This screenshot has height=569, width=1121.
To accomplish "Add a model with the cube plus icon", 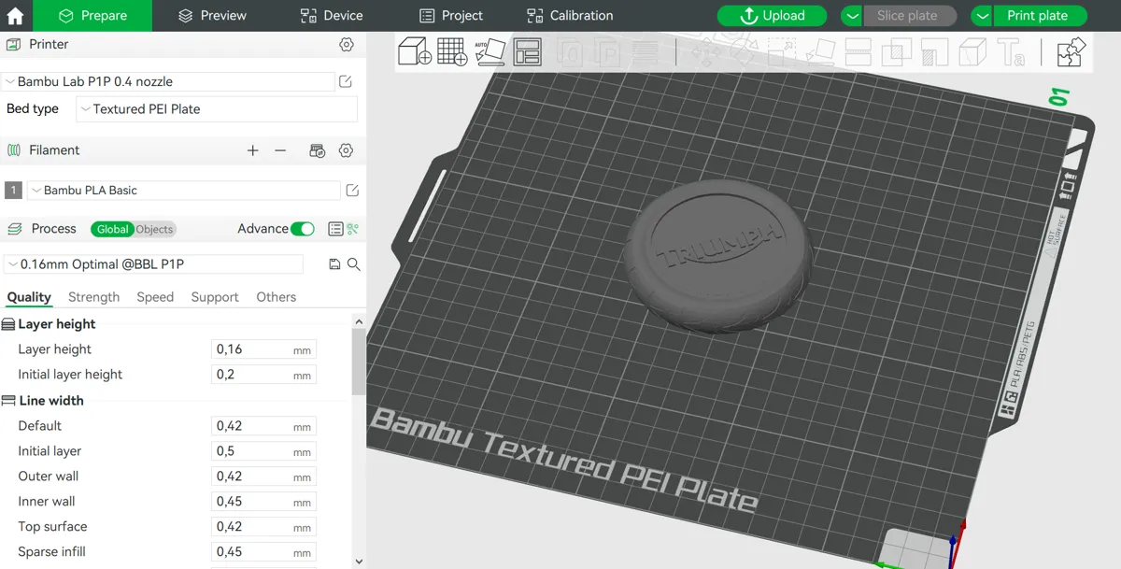I will (x=415, y=51).
